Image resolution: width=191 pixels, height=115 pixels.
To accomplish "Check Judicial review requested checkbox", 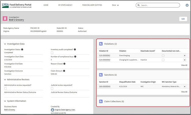I will 52,89.
